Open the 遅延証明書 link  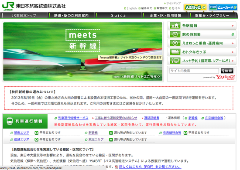[151, 118]
